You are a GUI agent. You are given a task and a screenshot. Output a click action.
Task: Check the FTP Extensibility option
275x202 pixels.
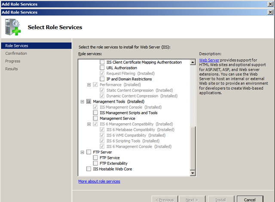tap(96, 163)
